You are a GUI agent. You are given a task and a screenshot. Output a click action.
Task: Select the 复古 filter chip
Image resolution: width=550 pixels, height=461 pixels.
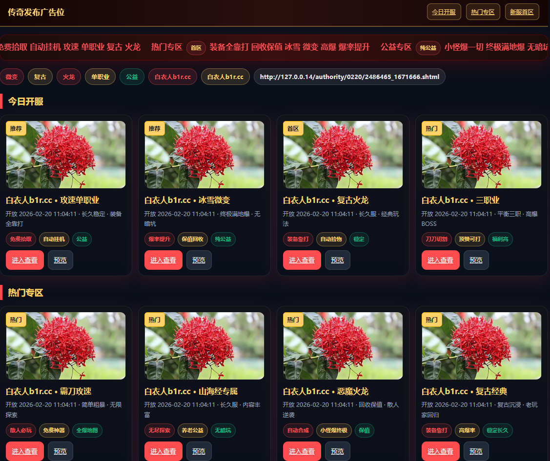pos(40,77)
